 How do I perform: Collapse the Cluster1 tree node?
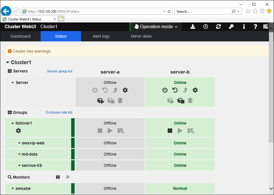[x=8, y=62]
